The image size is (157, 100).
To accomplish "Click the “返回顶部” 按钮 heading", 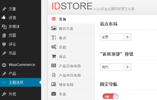I will [x=117, y=54].
